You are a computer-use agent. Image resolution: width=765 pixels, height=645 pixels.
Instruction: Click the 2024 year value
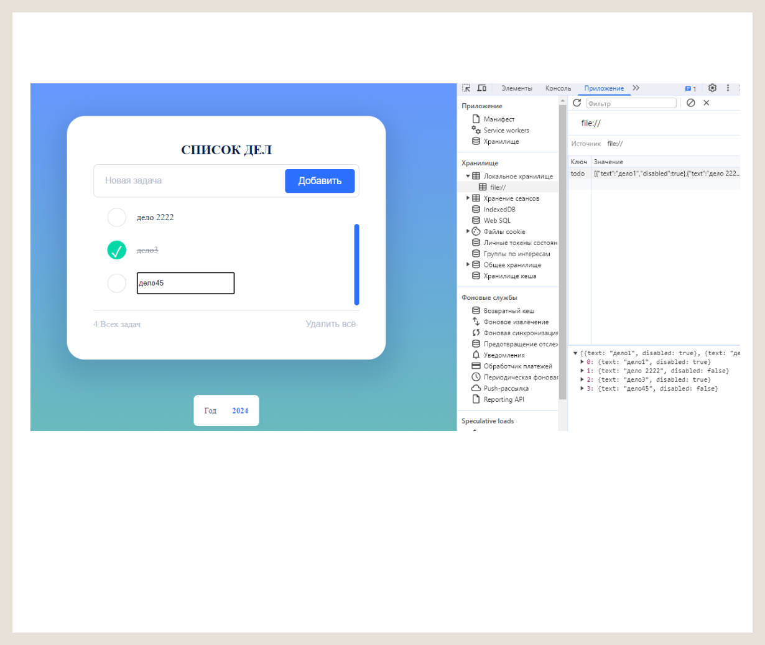click(x=240, y=411)
